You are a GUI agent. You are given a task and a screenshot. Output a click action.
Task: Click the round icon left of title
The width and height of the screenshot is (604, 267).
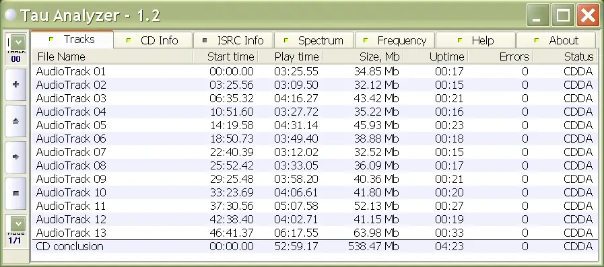[x=10, y=15]
